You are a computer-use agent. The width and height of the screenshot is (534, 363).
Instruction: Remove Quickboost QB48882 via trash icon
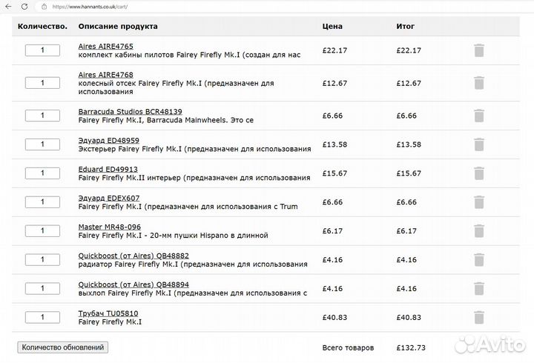[x=479, y=260]
